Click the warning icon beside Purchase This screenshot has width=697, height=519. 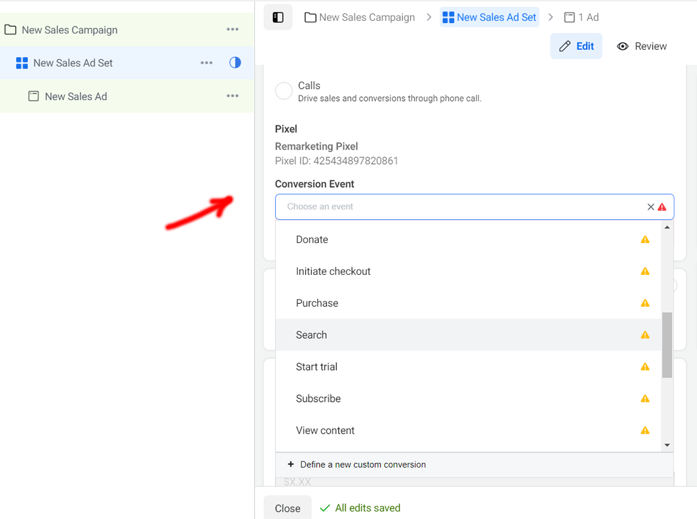point(645,303)
